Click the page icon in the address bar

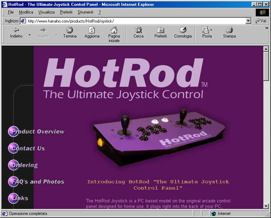point(23,21)
